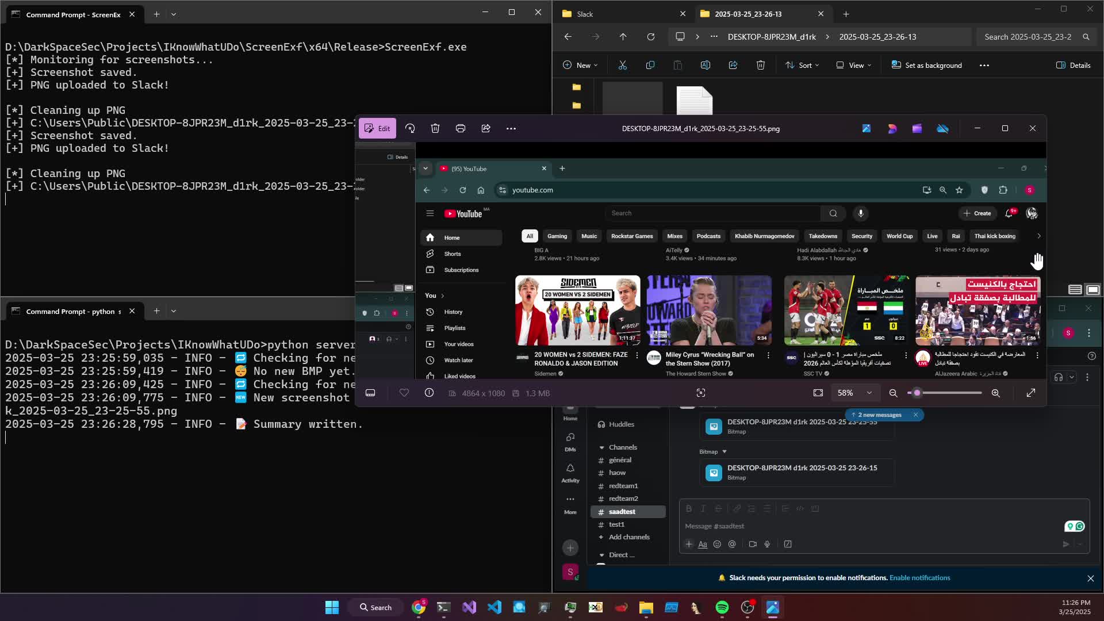The width and height of the screenshot is (1104, 621).
Task: Click the zoom out magnifier in Photos
Action: pos(893,393)
